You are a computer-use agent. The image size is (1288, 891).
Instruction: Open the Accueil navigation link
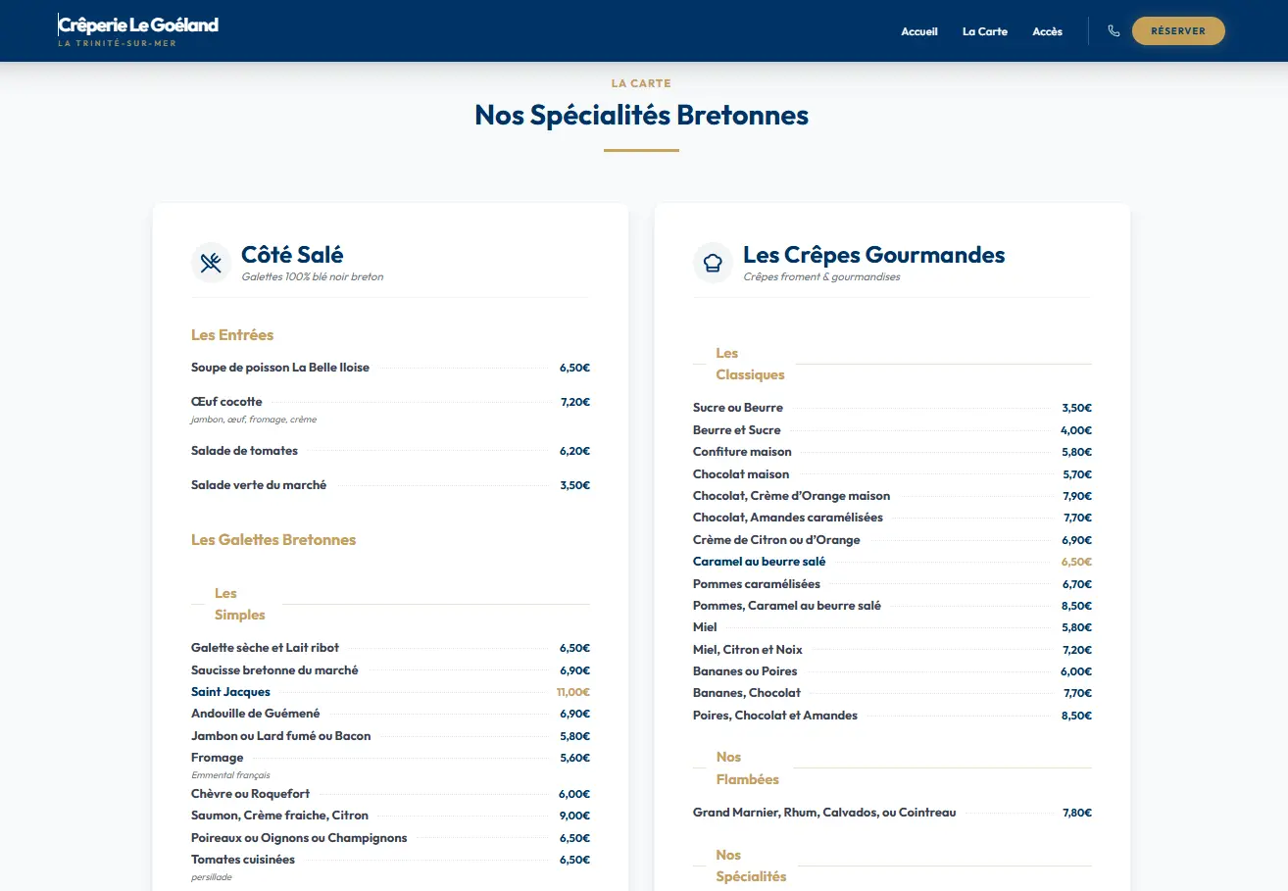pos(919,31)
